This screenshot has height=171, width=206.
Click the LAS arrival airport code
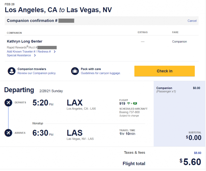[75, 133]
